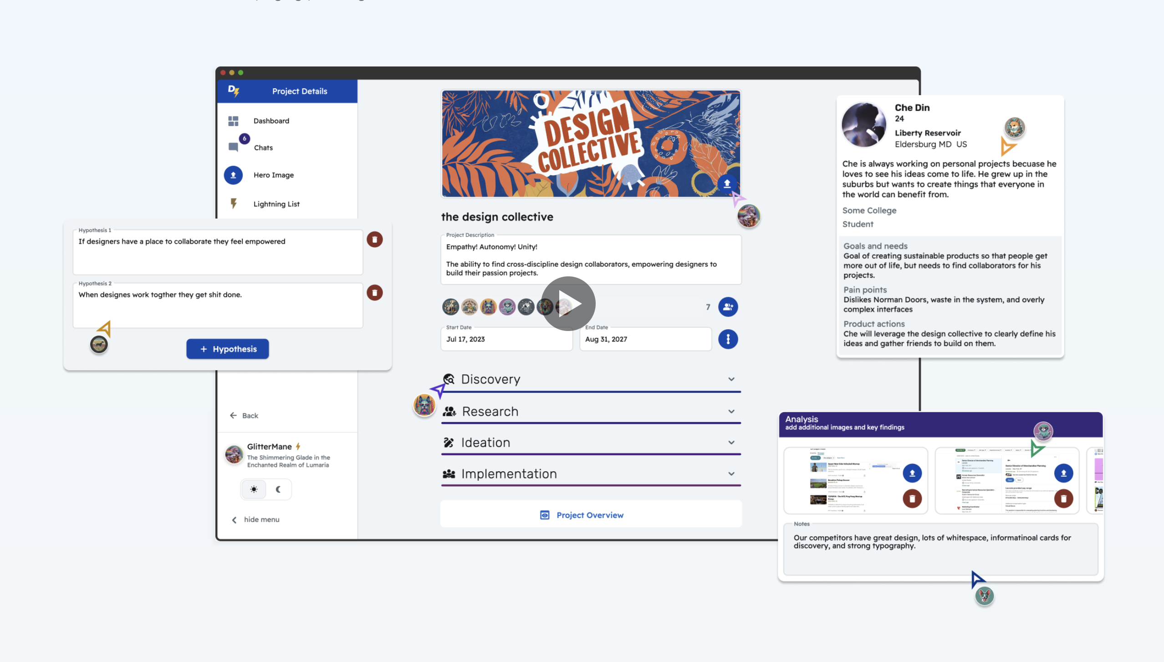Delete Hypothesis 1 with trash icon
The width and height of the screenshot is (1164, 662).
(x=374, y=239)
